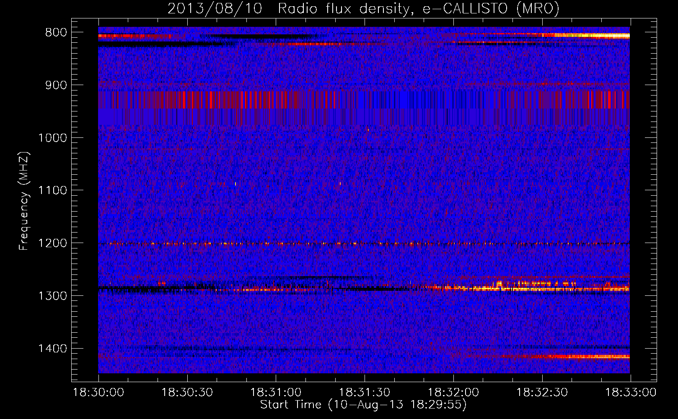Click the 'Start Time (10-Aug-13 18:29:55)' label
This screenshot has width=678, height=419.
point(363,405)
